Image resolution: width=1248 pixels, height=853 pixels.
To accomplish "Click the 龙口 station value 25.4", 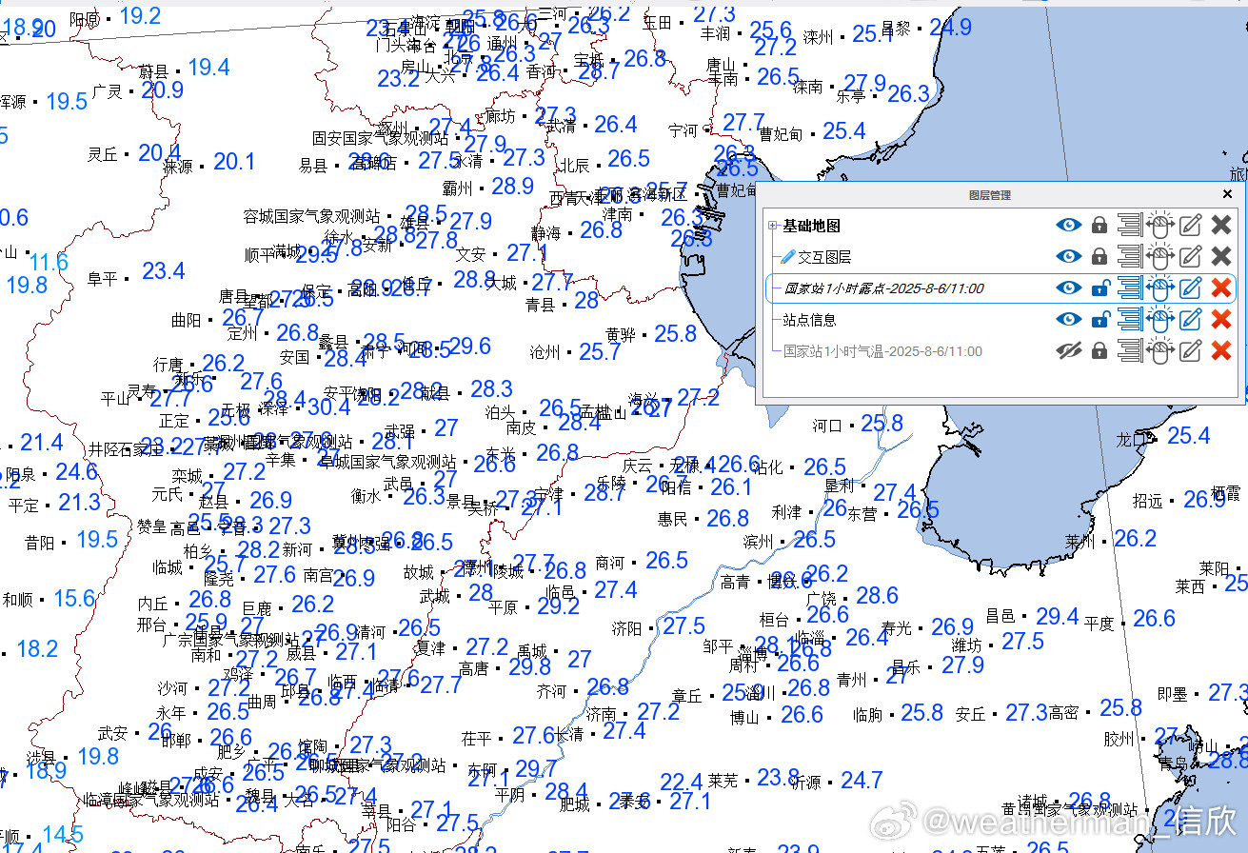I will (x=1189, y=436).
